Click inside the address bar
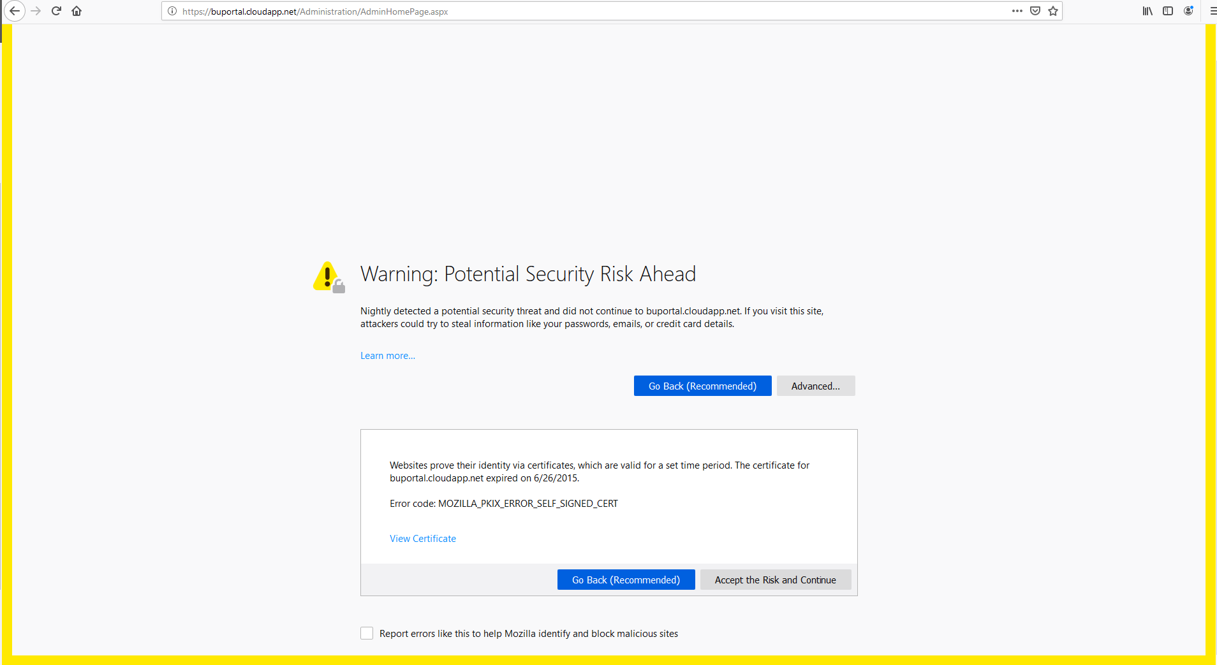The height and width of the screenshot is (665, 1217). [x=574, y=11]
